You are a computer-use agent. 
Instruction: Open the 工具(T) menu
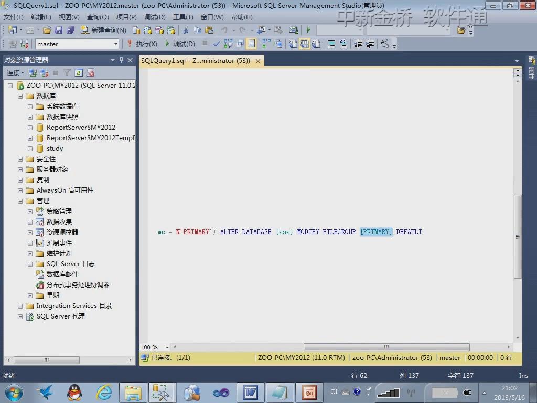coord(183,17)
